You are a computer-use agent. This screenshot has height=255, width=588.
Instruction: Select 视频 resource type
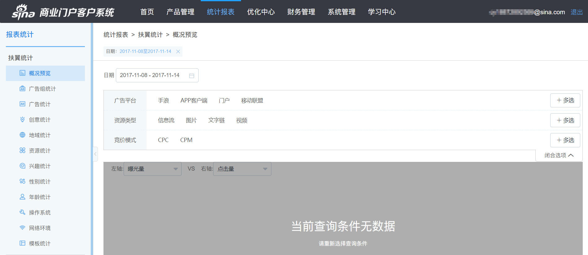tap(242, 120)
